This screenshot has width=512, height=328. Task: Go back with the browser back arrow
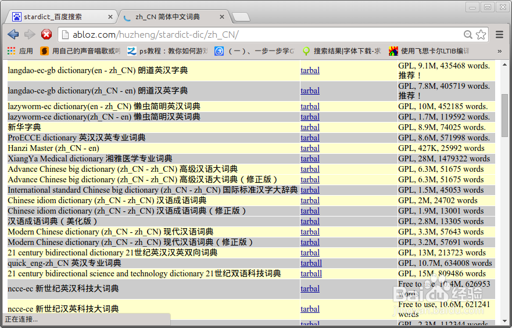pyautogui.click(x=13, y=34)
